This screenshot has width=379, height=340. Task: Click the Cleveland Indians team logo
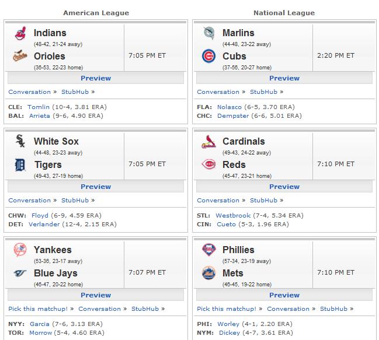[x=20, y=33]
